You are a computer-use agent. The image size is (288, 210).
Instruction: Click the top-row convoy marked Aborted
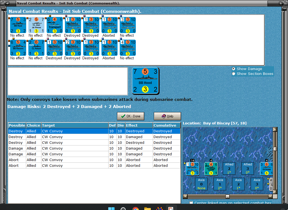coord(109,25)
